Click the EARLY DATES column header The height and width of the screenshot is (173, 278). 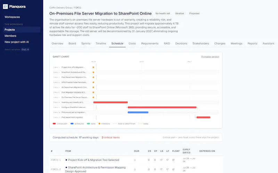click(x=186, y=151)
